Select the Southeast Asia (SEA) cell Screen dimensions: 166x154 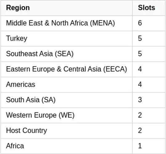coord(66,54)
